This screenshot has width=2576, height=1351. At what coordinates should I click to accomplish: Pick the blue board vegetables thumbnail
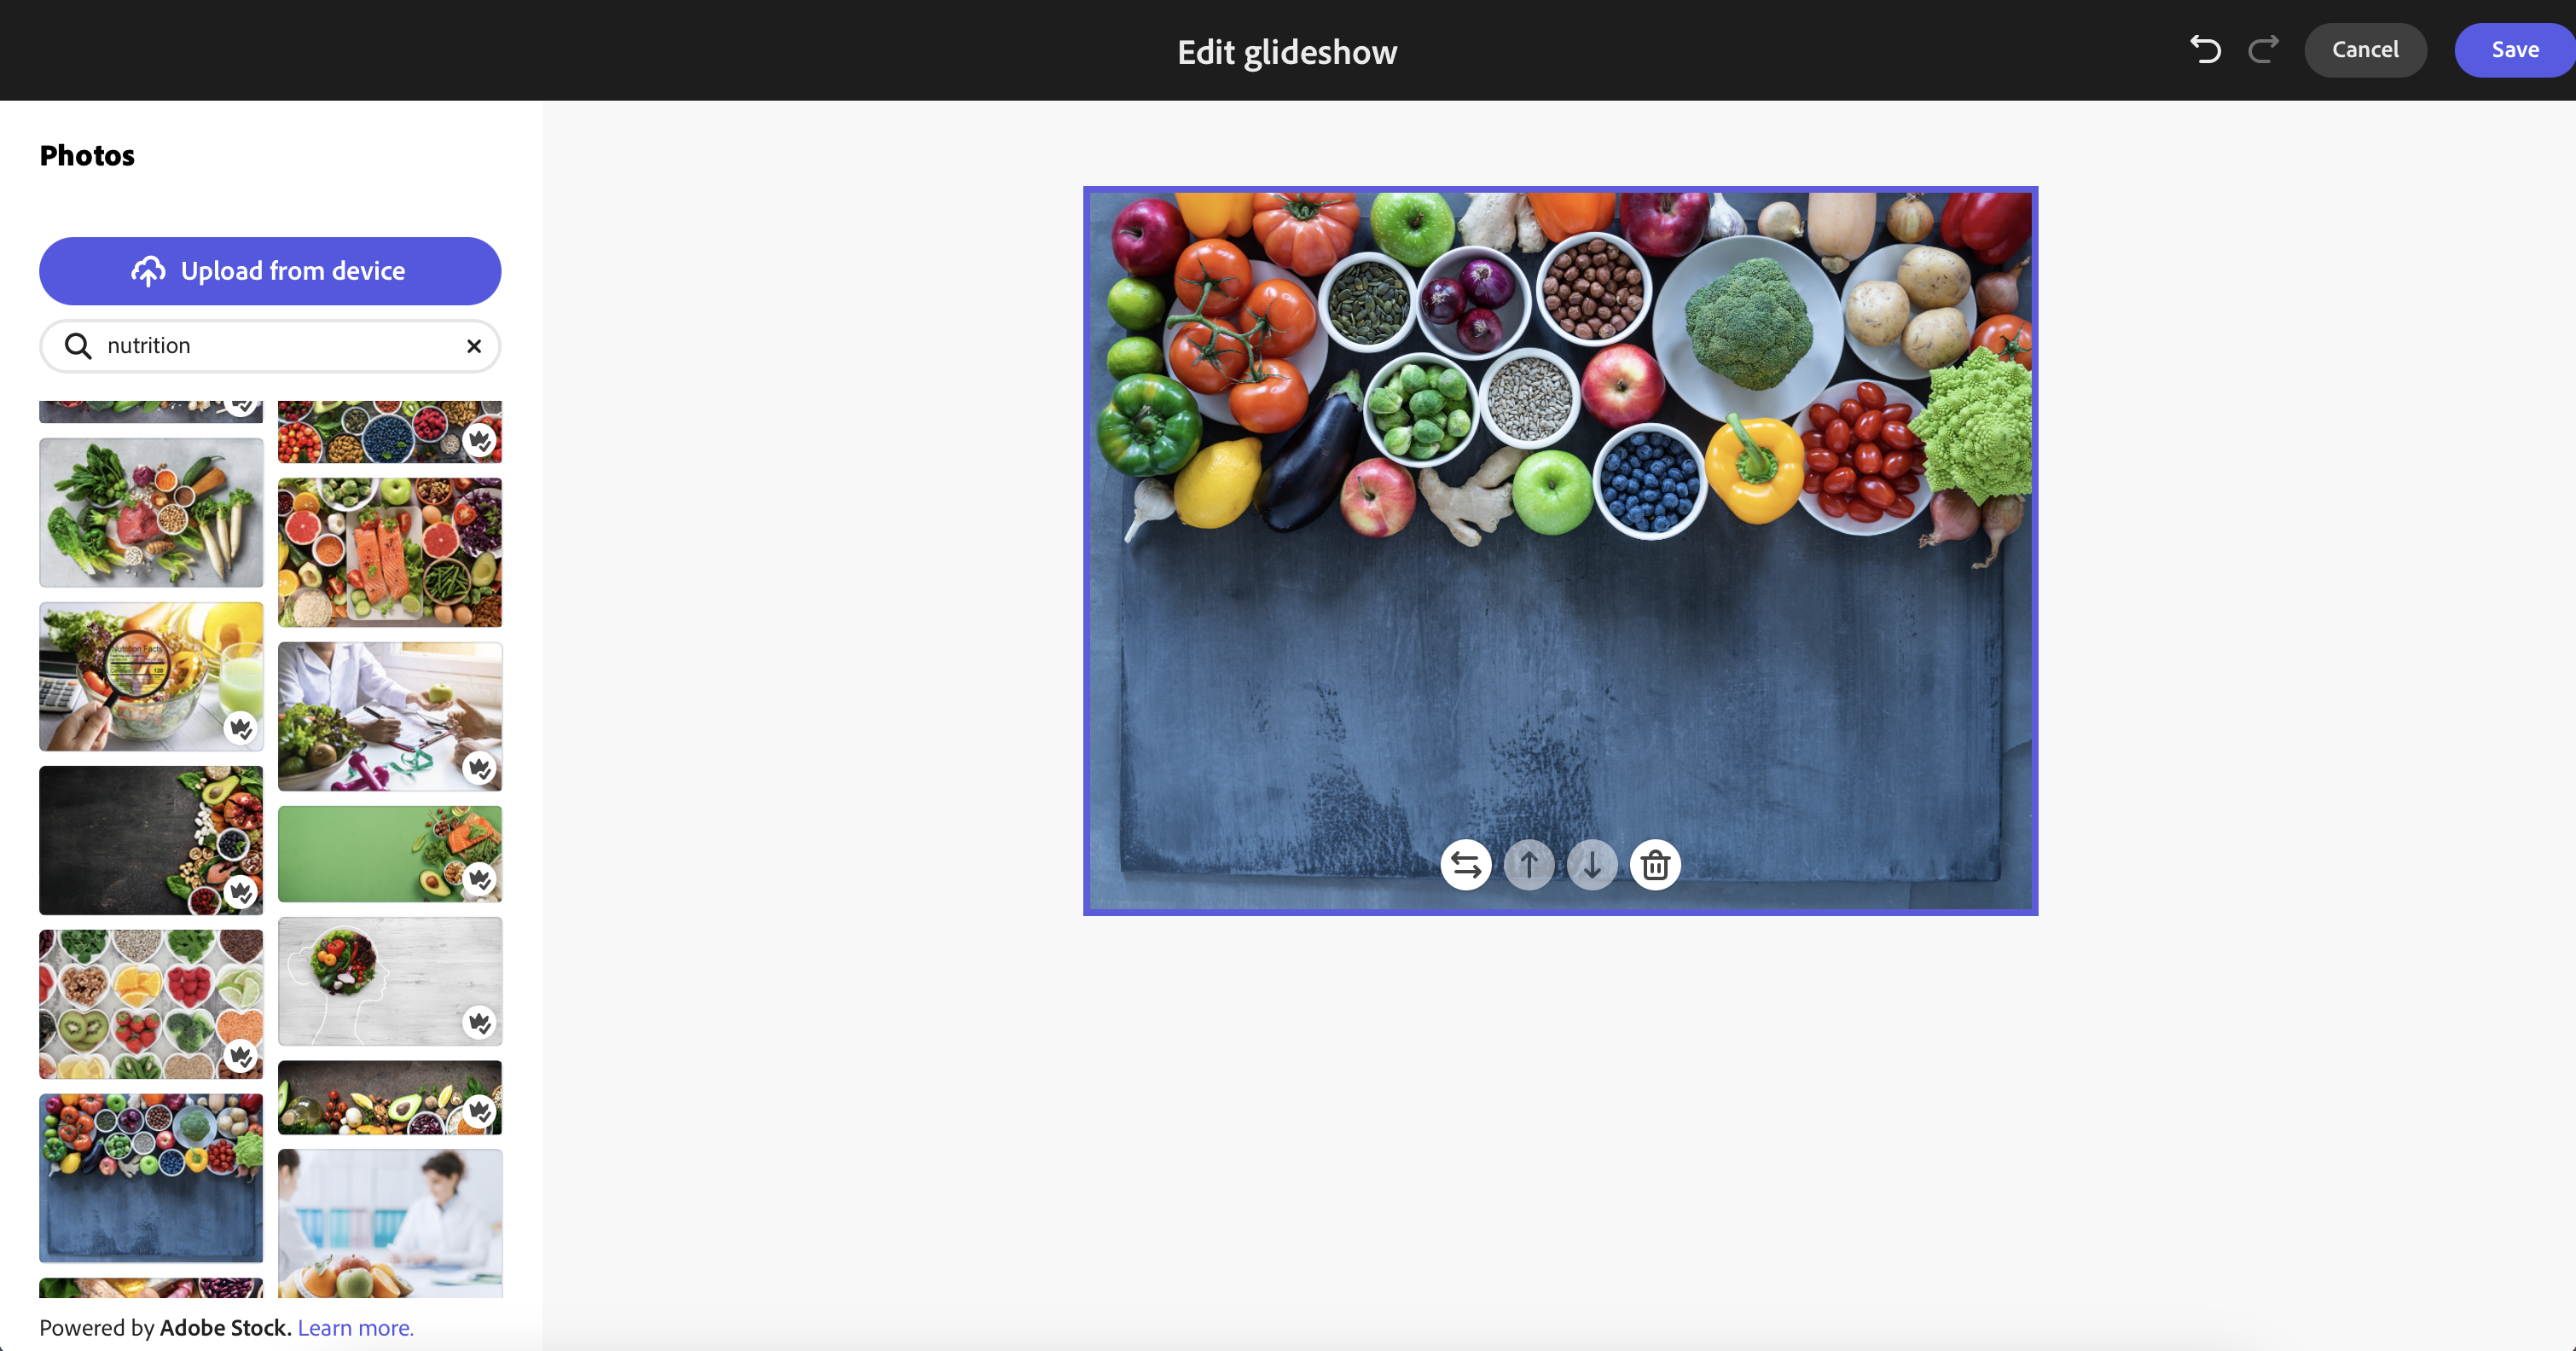point(151,1178)
